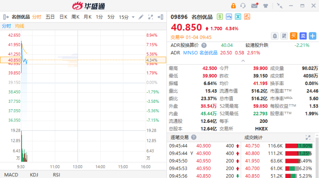Image resolution: width=319 pixels, height=178 pixels.
Task: Click the 4.34% marker on right chart axis
Action: [x=156, y=60]
